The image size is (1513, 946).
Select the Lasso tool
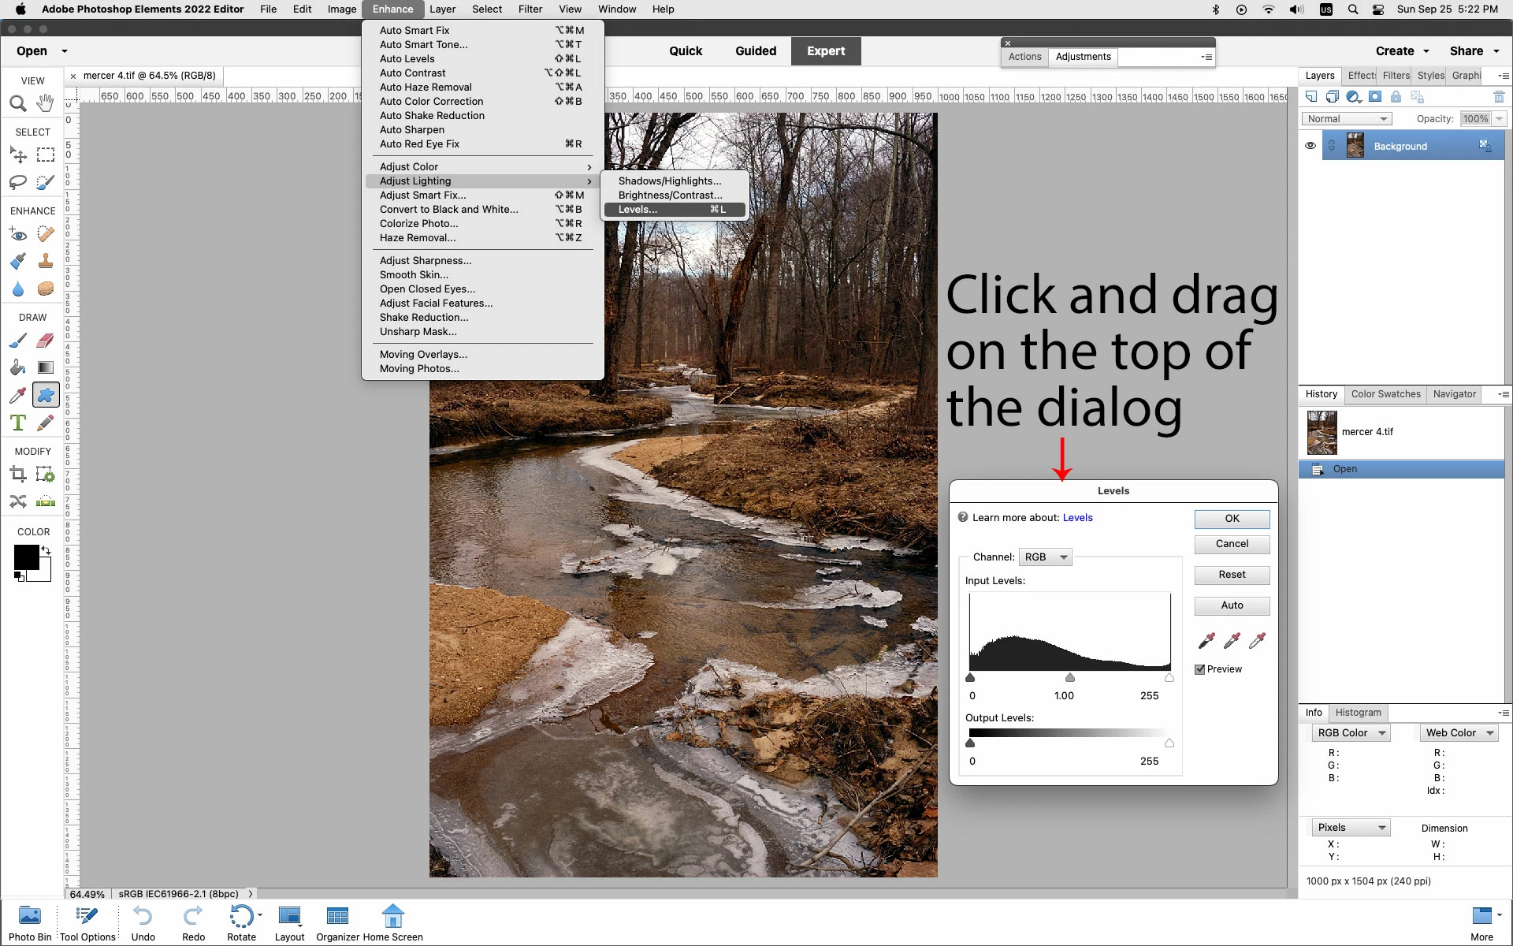click(x=18, y=182)
